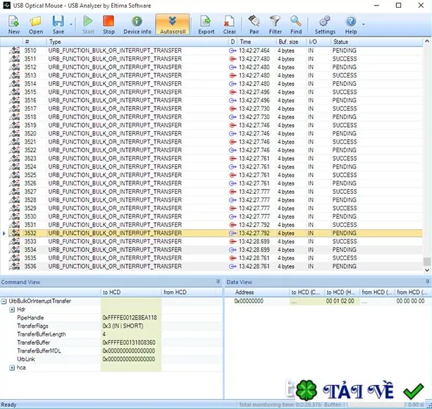Click the packet list scrollbar down arrow
The width and height of the screenshot is (432, 409).
(427, 270)
